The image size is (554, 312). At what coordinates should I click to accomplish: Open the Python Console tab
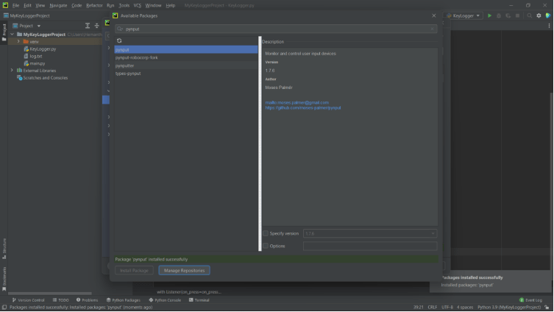click(x=165, y=300)
